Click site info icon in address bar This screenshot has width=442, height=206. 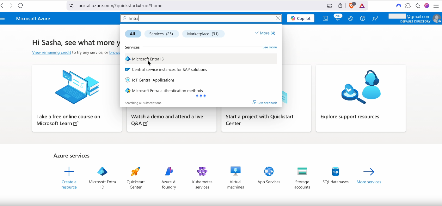click(71, 6)
